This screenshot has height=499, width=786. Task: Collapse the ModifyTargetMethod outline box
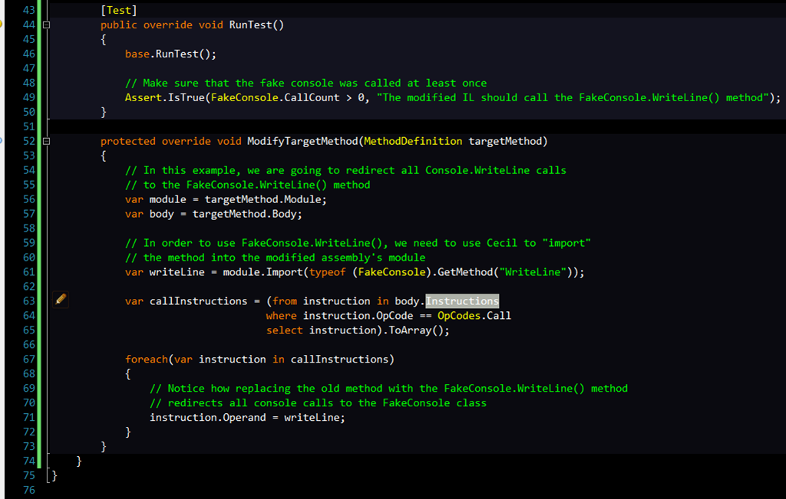tap(46, 141)
